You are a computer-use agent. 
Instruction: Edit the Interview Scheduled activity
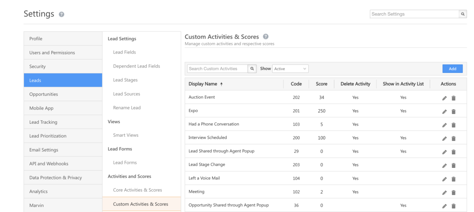click(x=444, y=138)
